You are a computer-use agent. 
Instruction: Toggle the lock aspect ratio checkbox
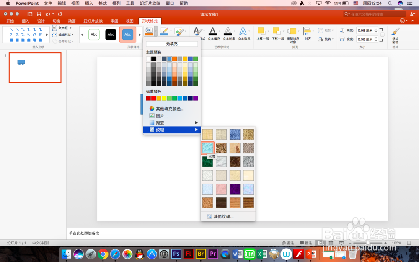point(383,35)
